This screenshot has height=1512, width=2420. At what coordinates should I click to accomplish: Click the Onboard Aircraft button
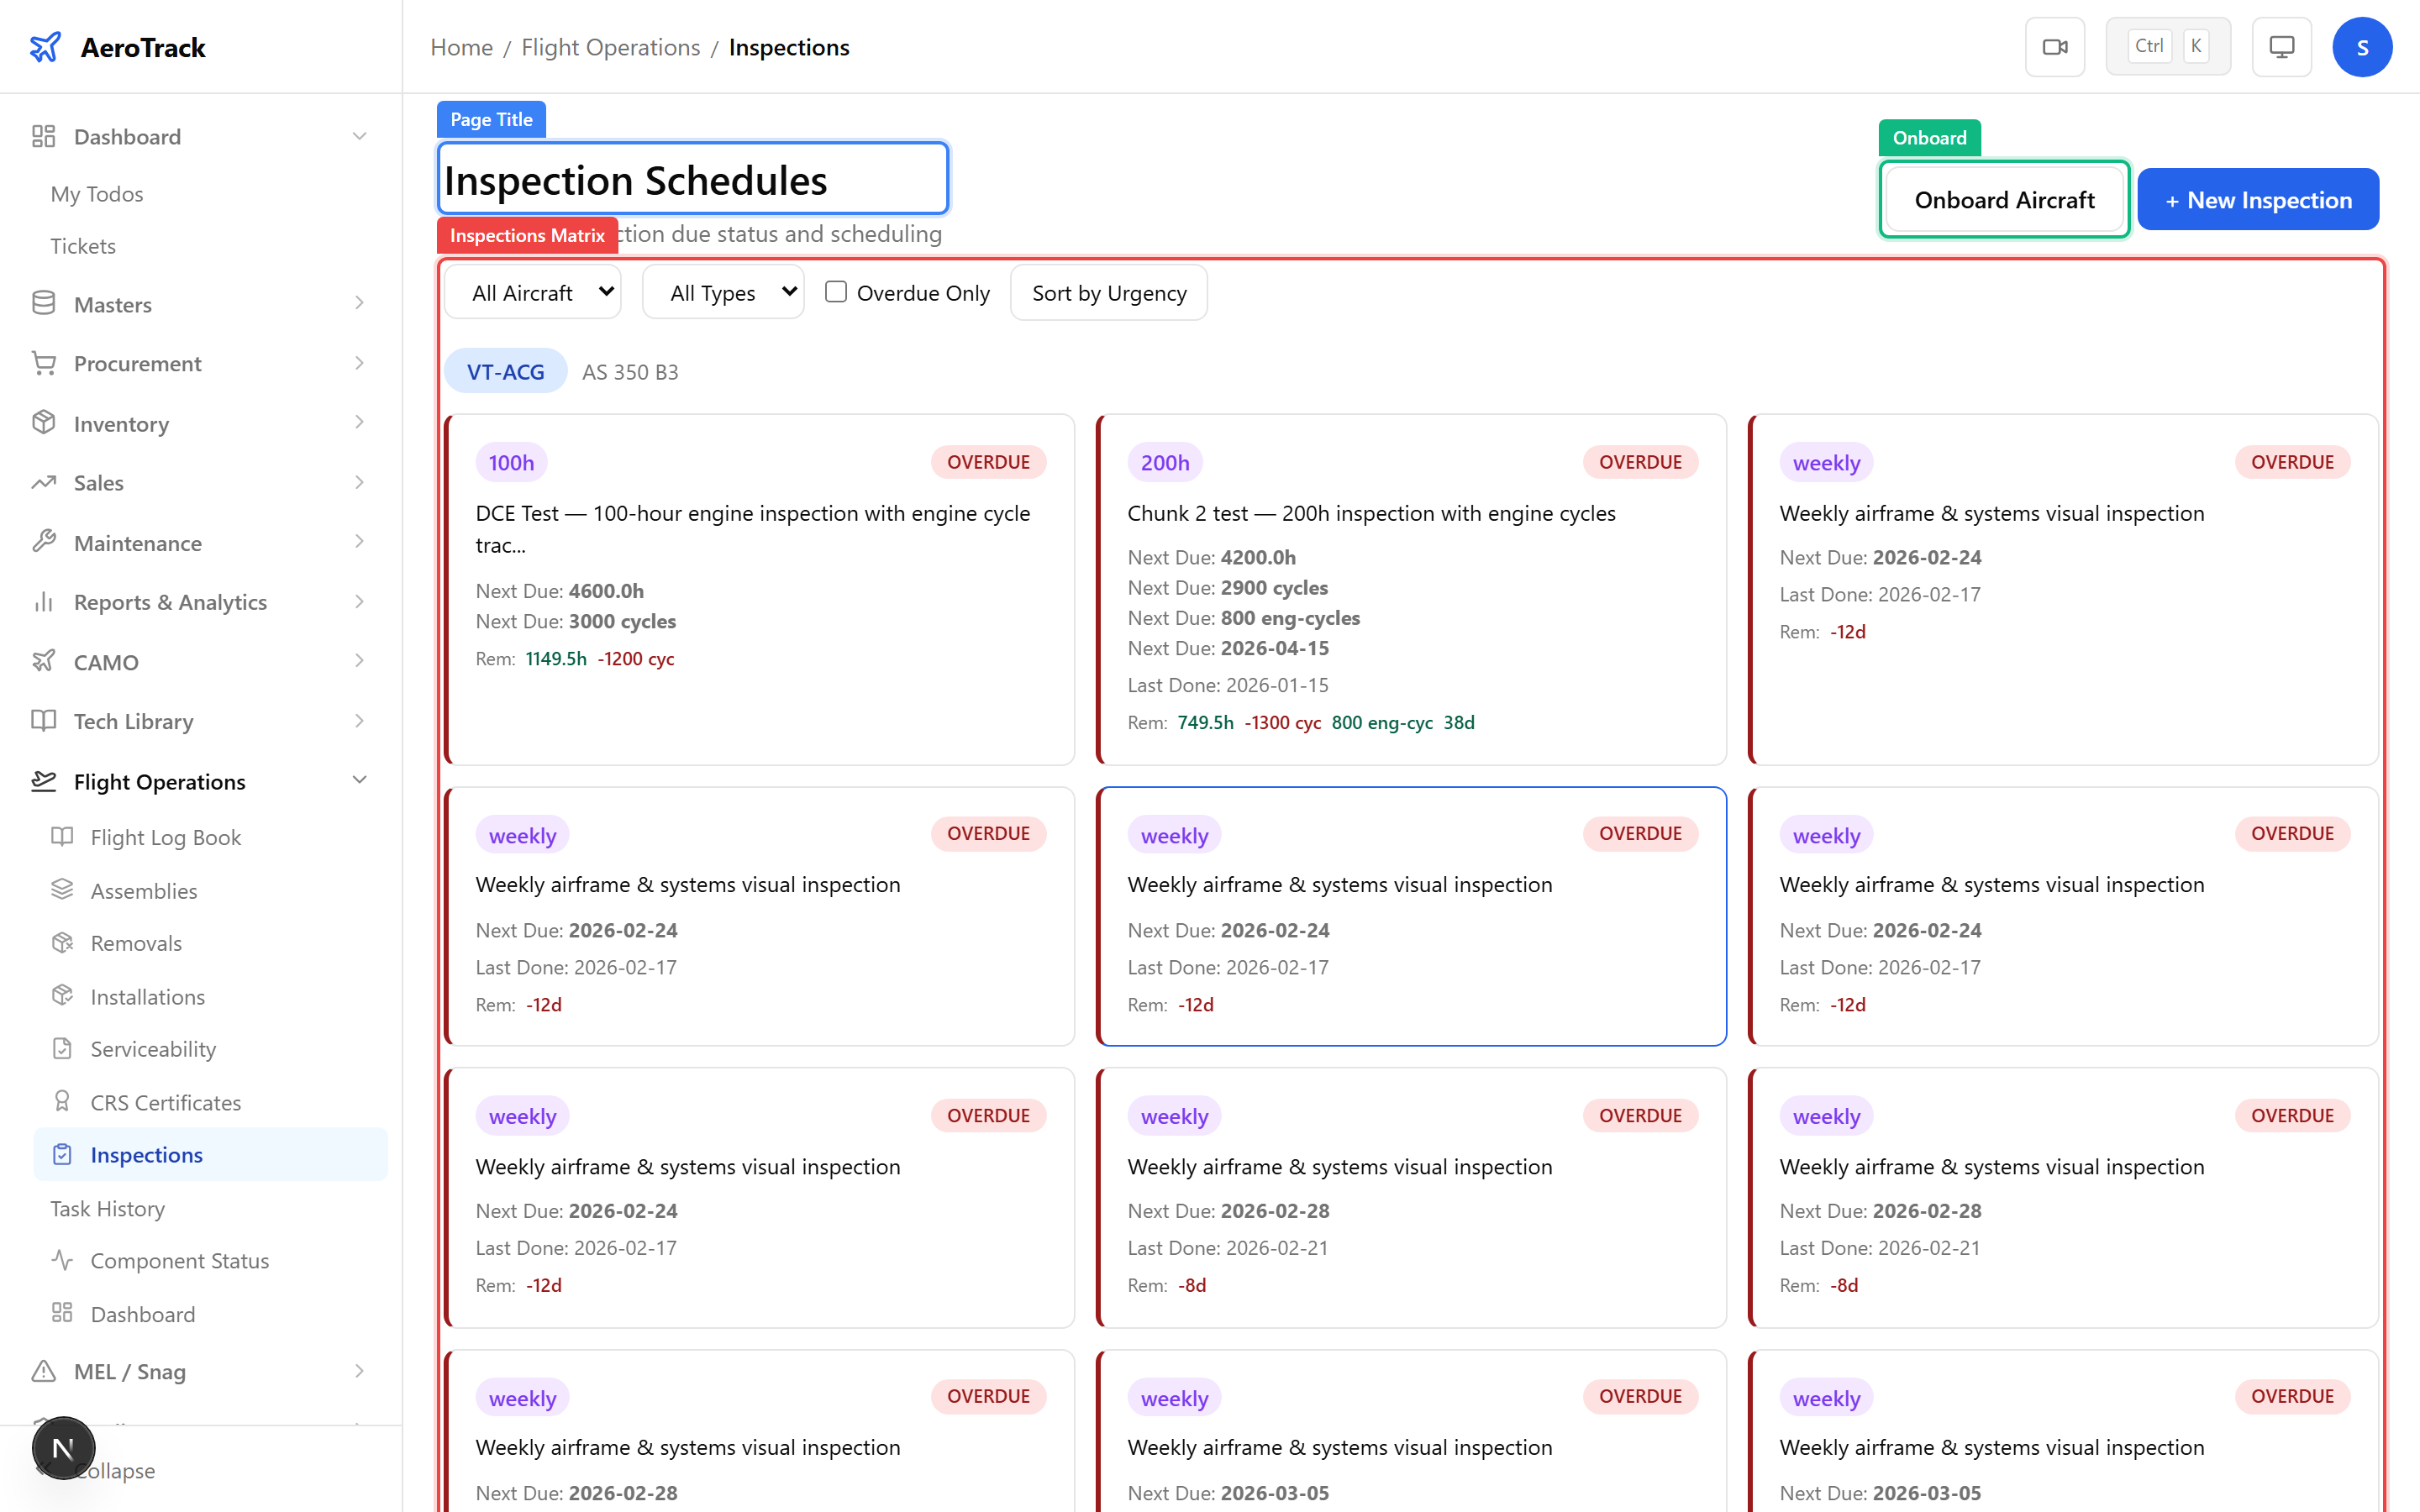2004,199
